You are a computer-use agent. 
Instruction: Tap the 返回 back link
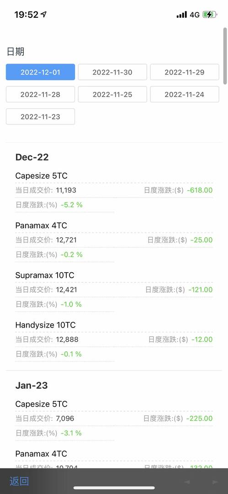click(x=19, y=481)
